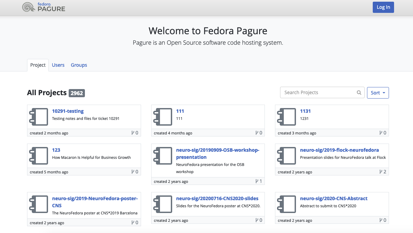Click the Fedora Pagure logo

[x=44, y=7]
